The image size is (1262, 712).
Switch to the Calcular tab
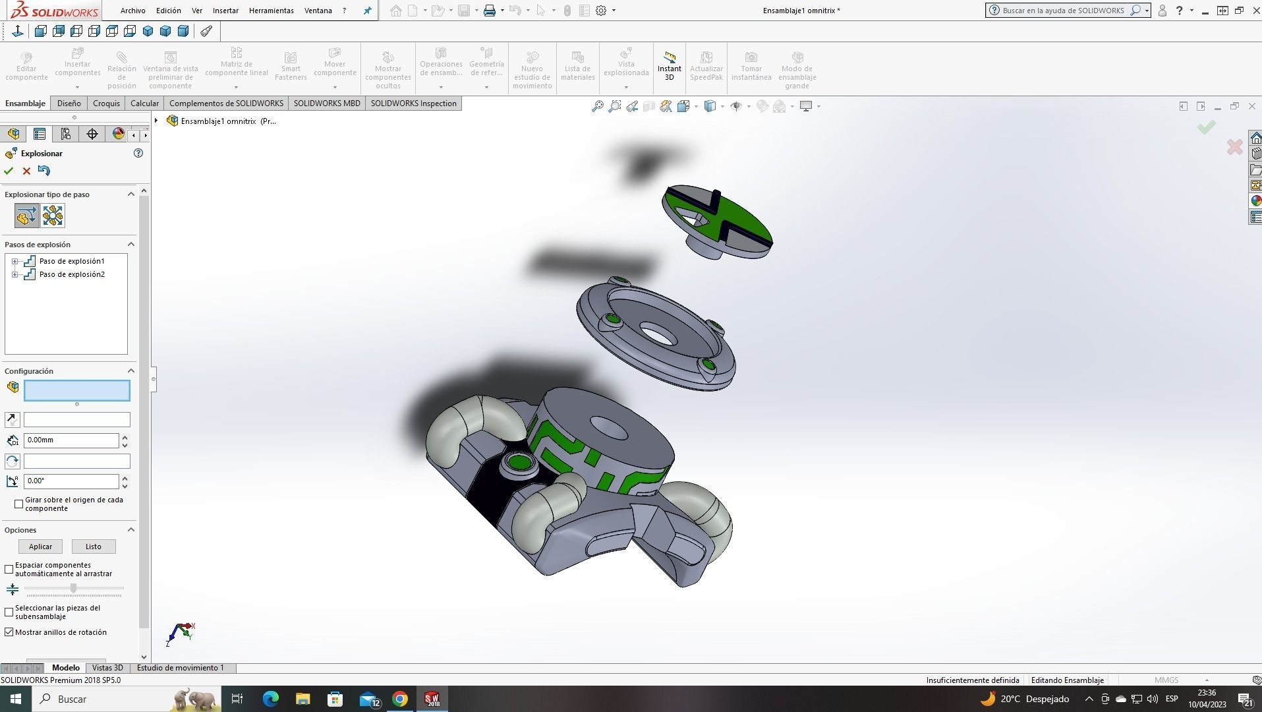144,104
